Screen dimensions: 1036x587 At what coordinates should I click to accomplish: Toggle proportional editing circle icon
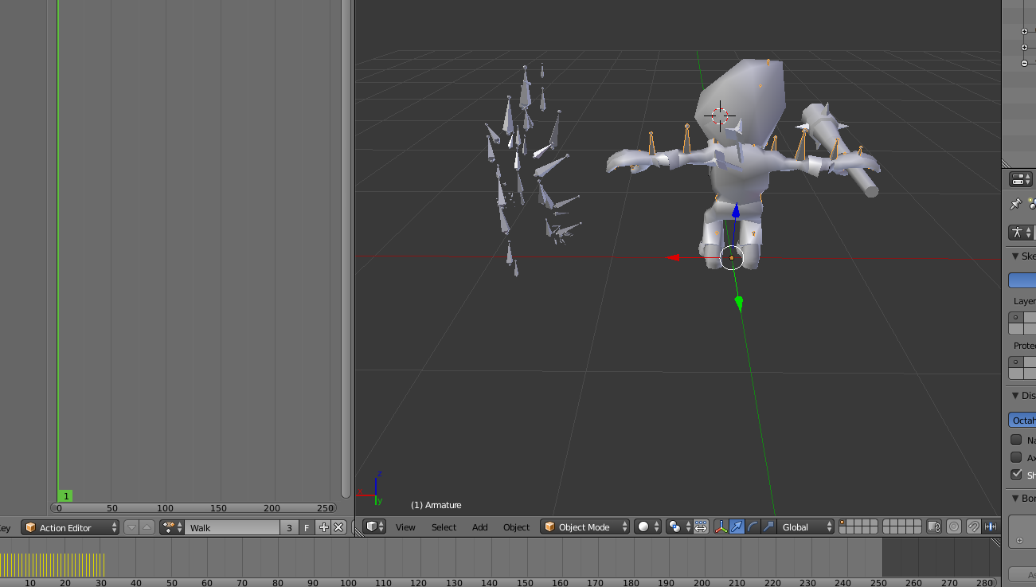pos(954,526)
